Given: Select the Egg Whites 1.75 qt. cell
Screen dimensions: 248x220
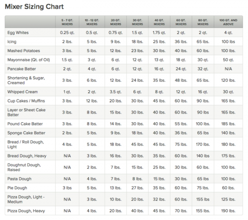Looking at the screenshot, I should (159, 33).
